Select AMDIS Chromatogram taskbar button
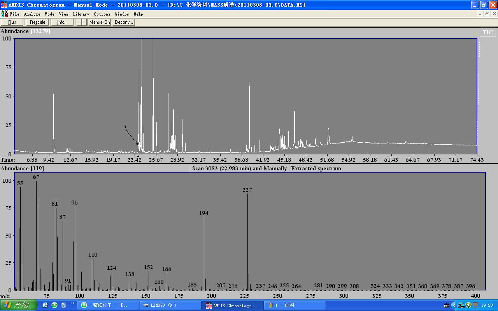Viewport: 498px width, 311px height. (233, 305)
